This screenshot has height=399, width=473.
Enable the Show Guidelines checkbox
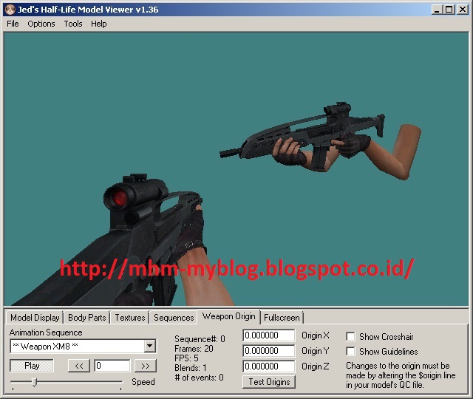pos(350,352)
